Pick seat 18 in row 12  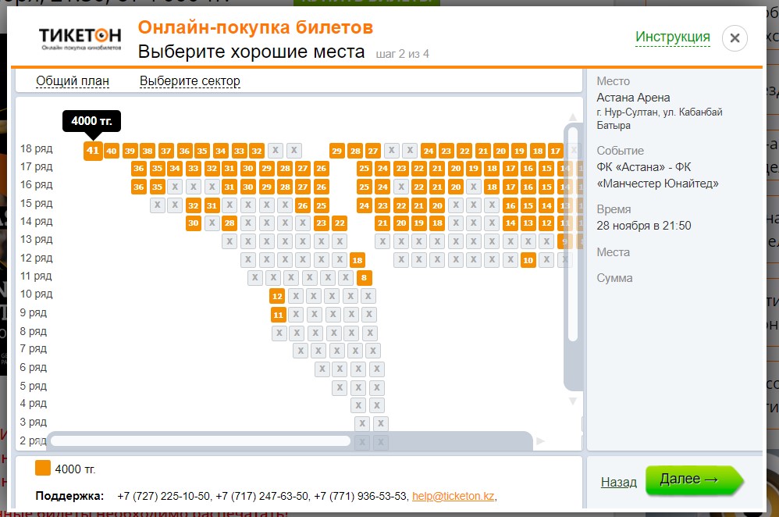357,260
